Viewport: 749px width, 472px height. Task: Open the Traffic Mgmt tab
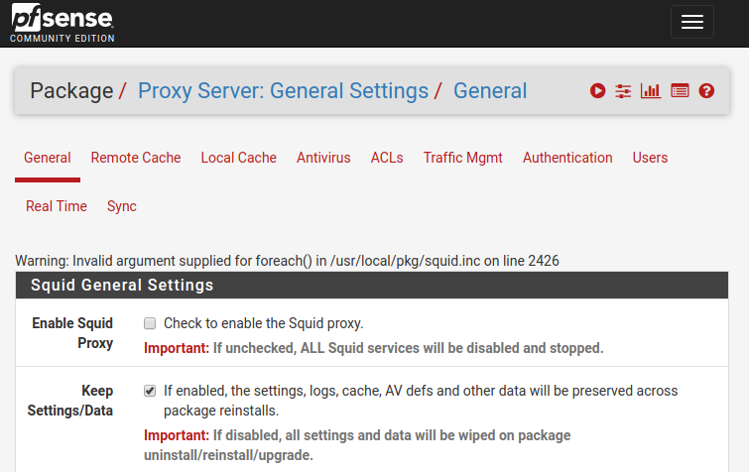[462, 158]
